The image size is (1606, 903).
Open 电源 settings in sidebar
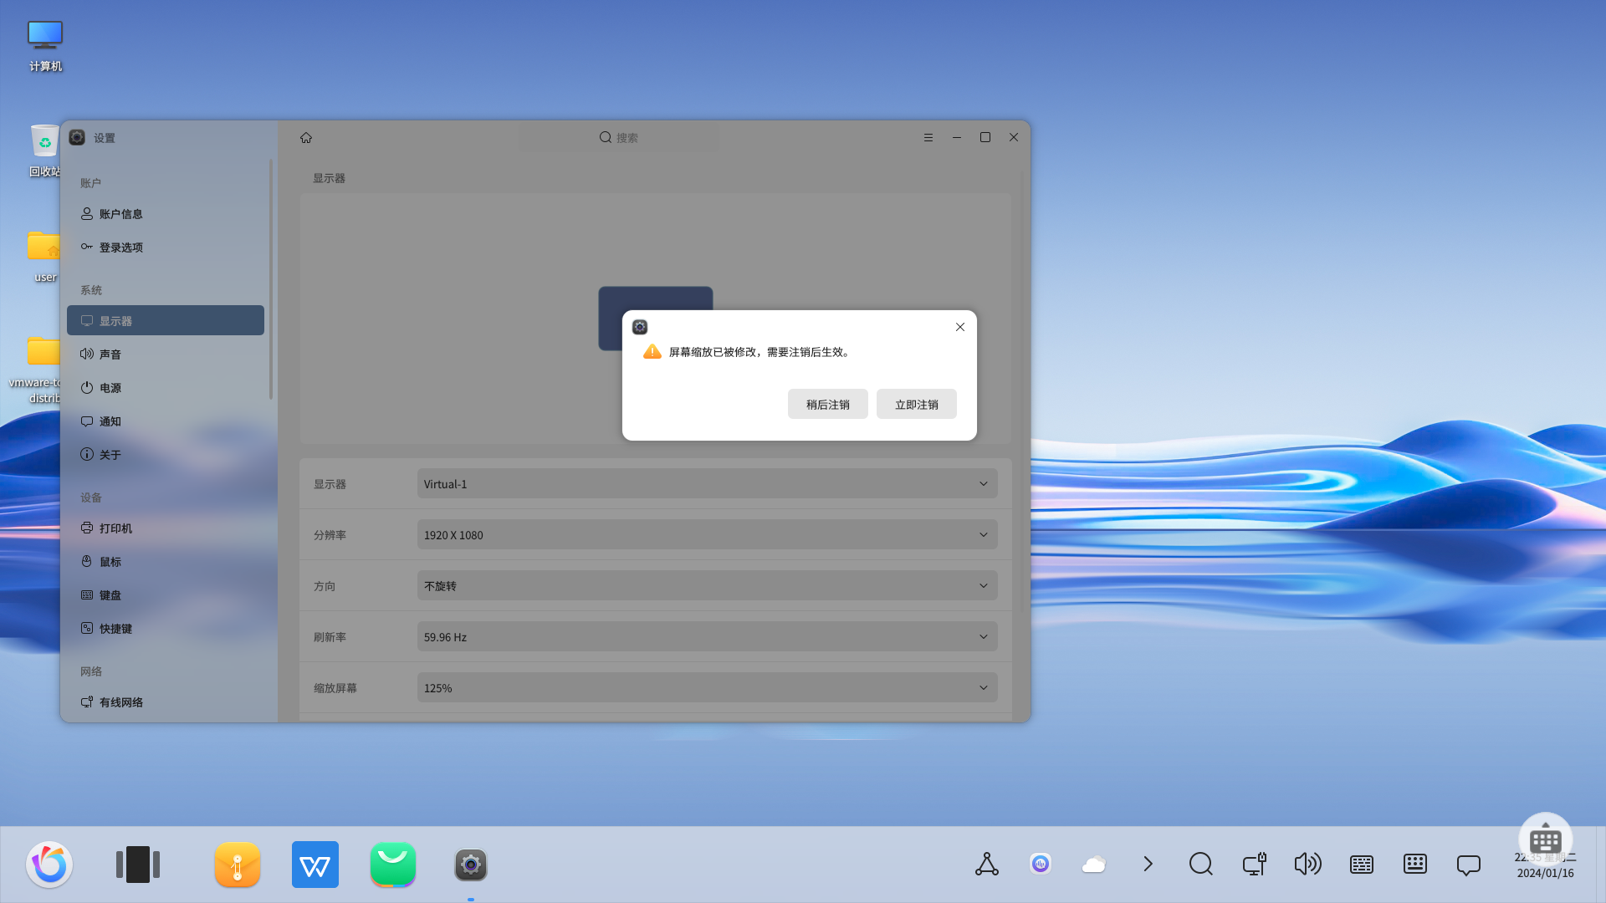coord(165,388)
